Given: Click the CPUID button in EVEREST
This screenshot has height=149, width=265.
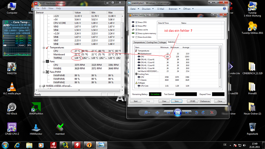Looking at the screenshot, I should point(193,101).
